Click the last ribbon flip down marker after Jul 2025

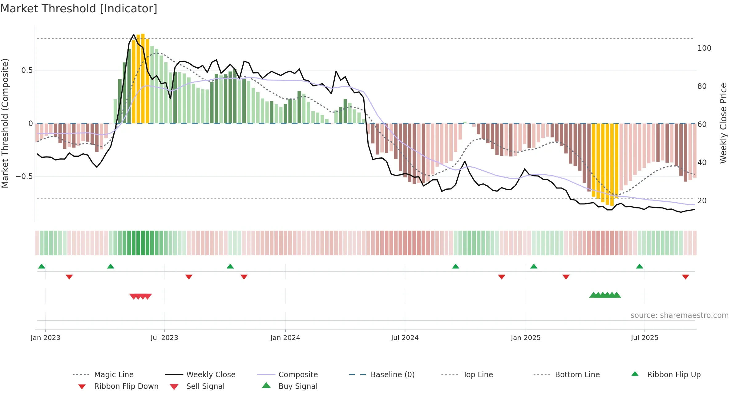[x=685, y=277]
